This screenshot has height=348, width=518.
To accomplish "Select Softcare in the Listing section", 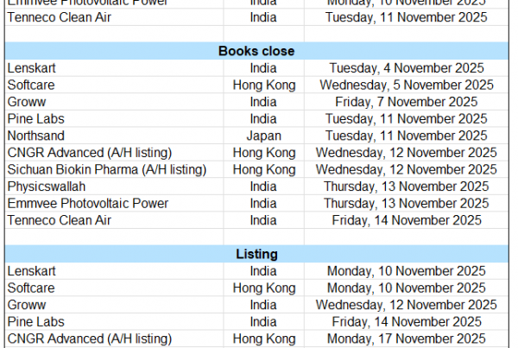I will tap(31, 288).
